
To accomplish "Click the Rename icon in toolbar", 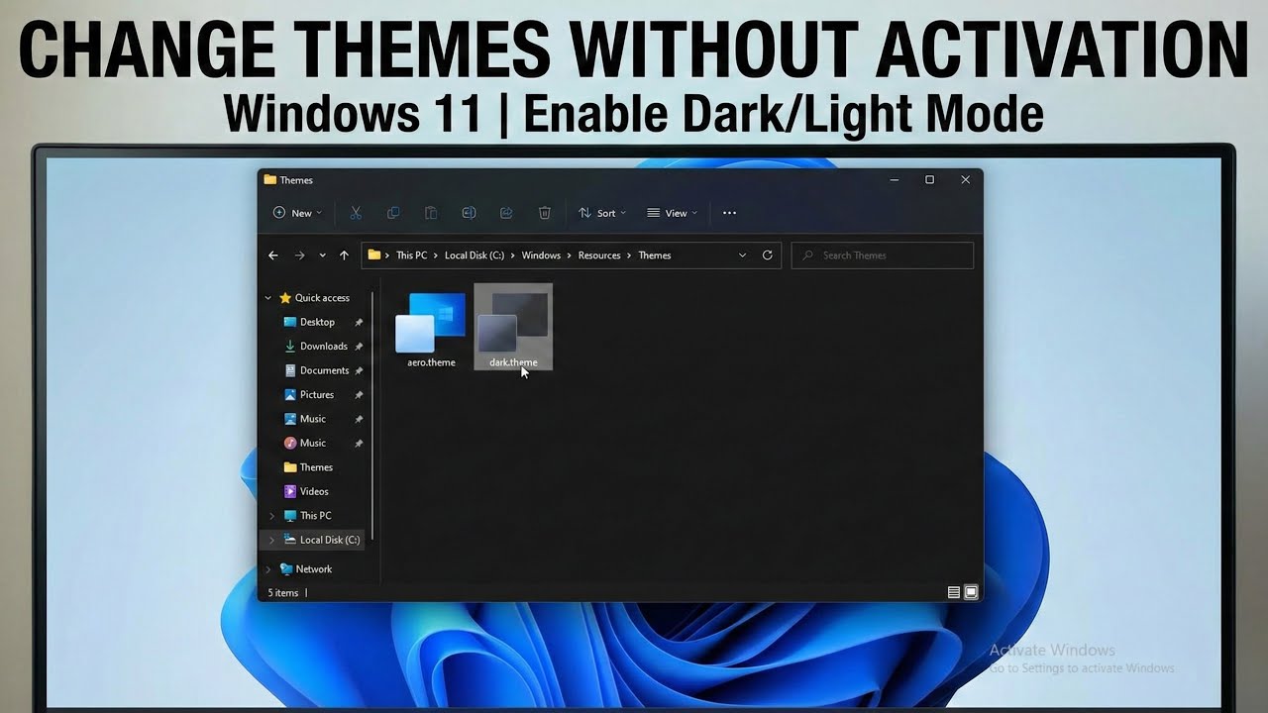I will [469, 213].
